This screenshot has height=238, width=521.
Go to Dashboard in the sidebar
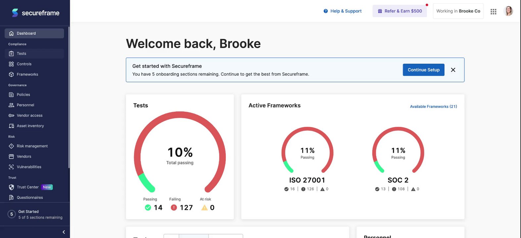point(34,33)
